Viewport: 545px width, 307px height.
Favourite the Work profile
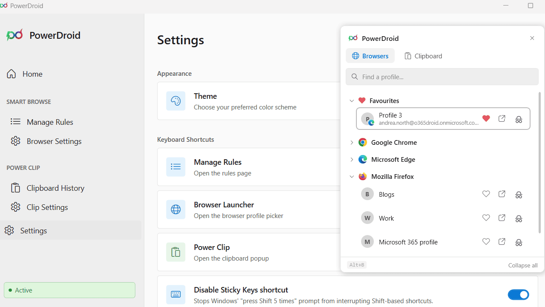(486, 218)
